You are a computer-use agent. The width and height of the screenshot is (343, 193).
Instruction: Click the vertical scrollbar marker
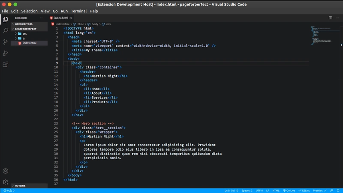(x=341, y=45)
